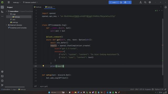
Task: Debug the 'main' configuration
Action: tap(125, 2)
